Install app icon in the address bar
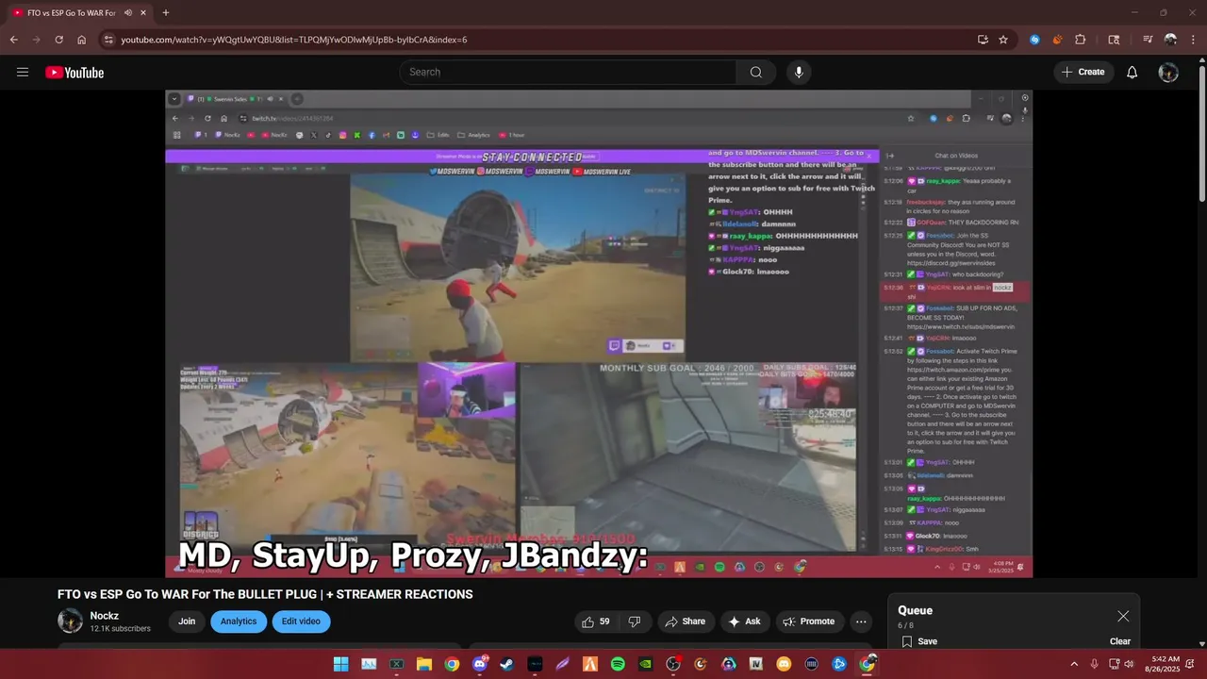This screenshot has height=679, width=1207. coord(983,40)
